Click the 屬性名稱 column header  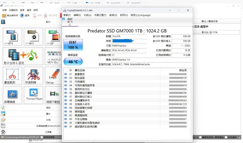pos(117,70)
